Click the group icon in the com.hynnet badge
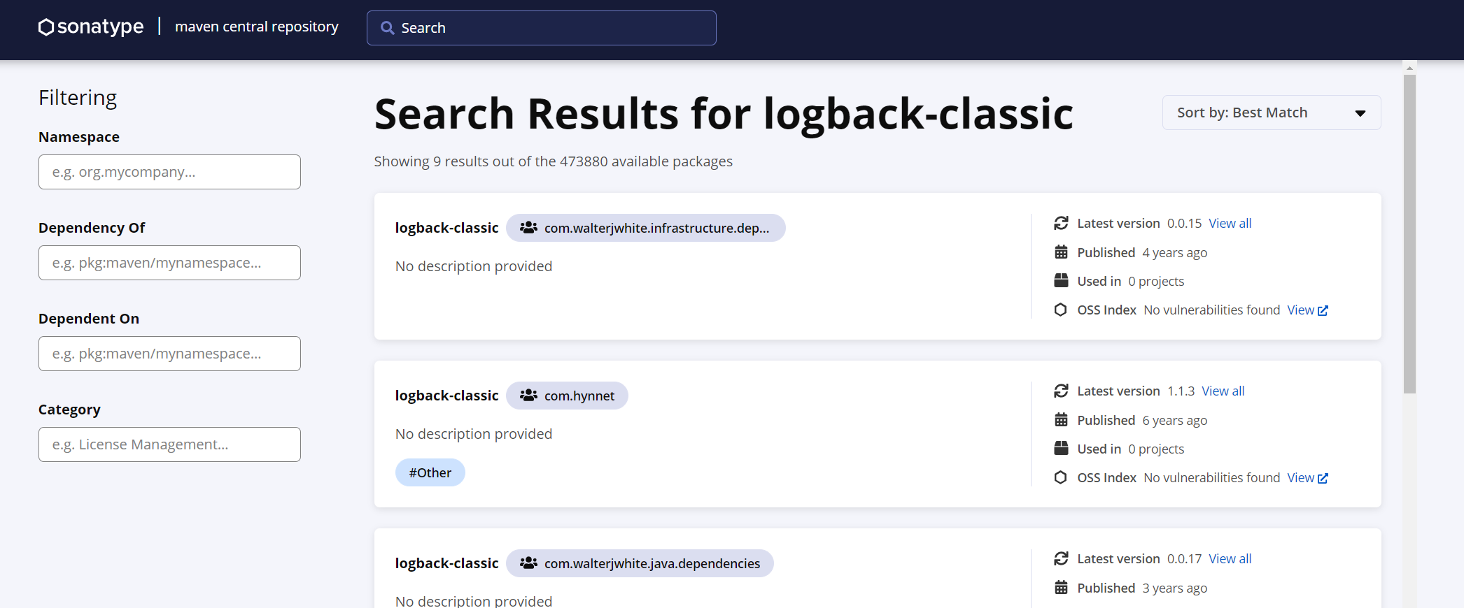Viewport: 1464px width, 608px height. click(528, 396)
